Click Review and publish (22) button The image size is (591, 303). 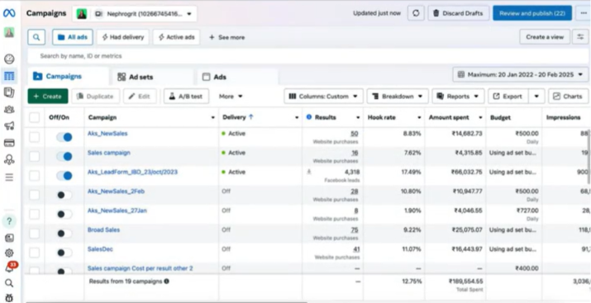click(x=532, y=13)
